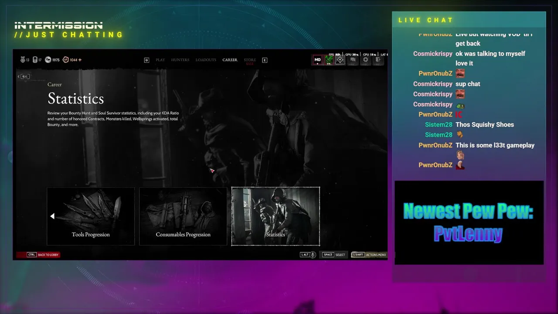This screenshot has height=314, width=558.
Task: Select the Career tab
Action: click(230, 60)
